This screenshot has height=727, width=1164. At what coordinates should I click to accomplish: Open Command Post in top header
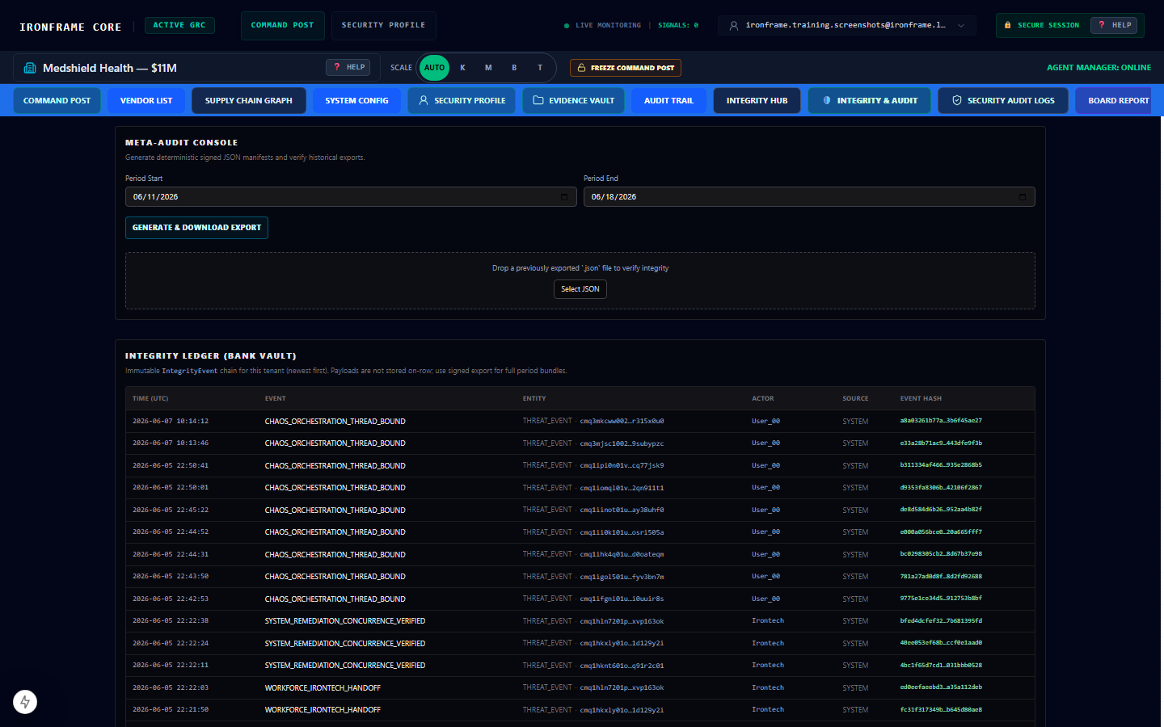point(282,26)
